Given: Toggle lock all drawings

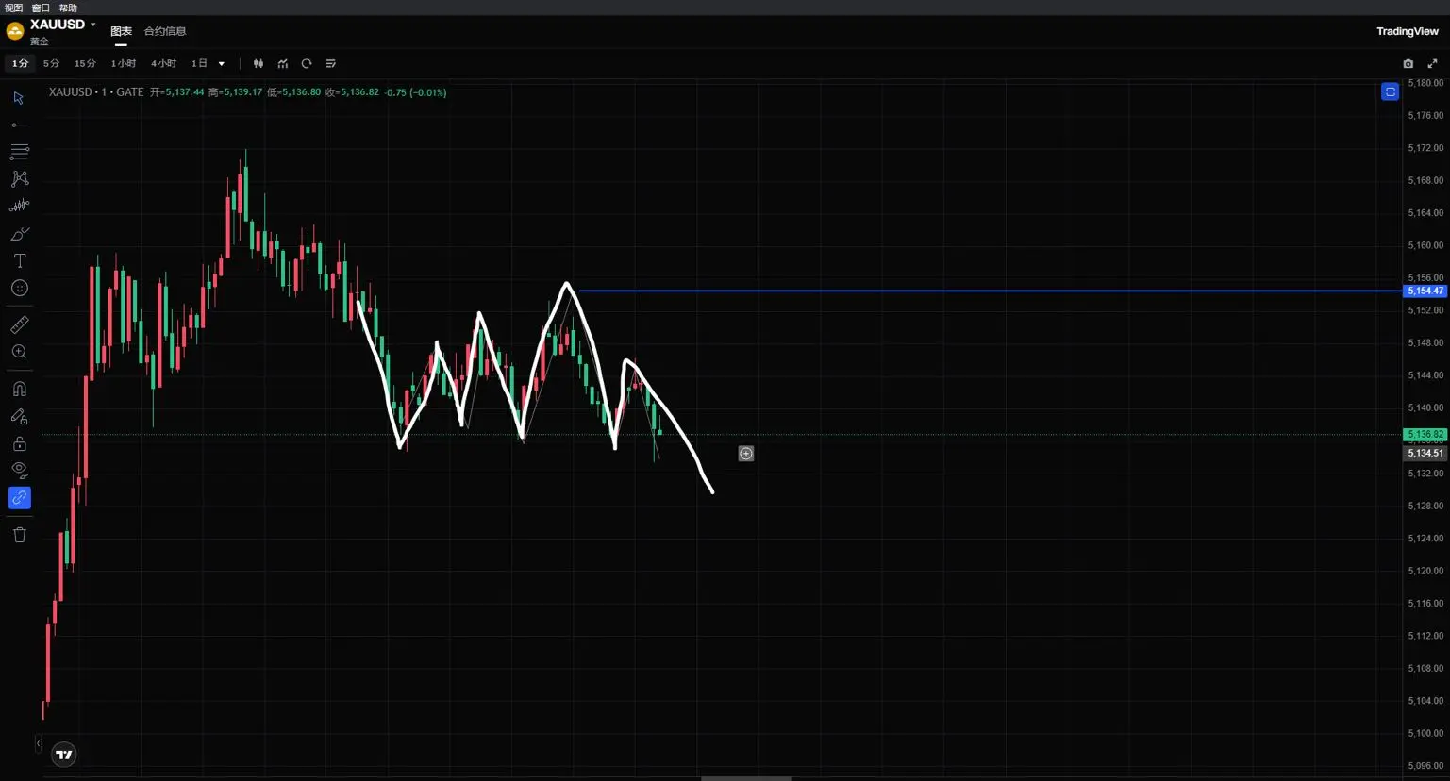Looking at the screenshot, I should click(x=19, y=443).
